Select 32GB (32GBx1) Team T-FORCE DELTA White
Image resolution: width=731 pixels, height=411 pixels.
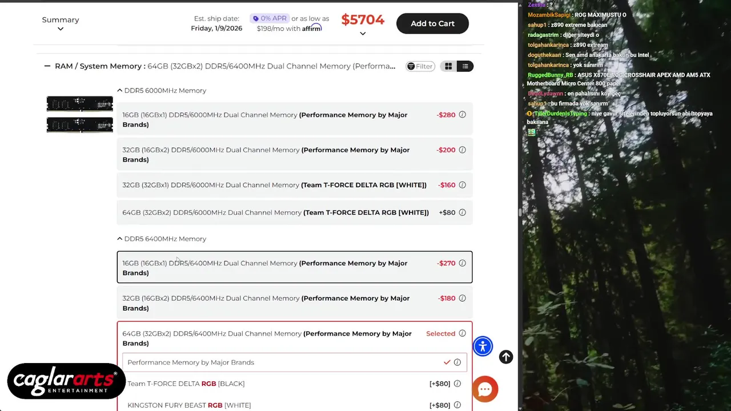click(x=295, y=185)
